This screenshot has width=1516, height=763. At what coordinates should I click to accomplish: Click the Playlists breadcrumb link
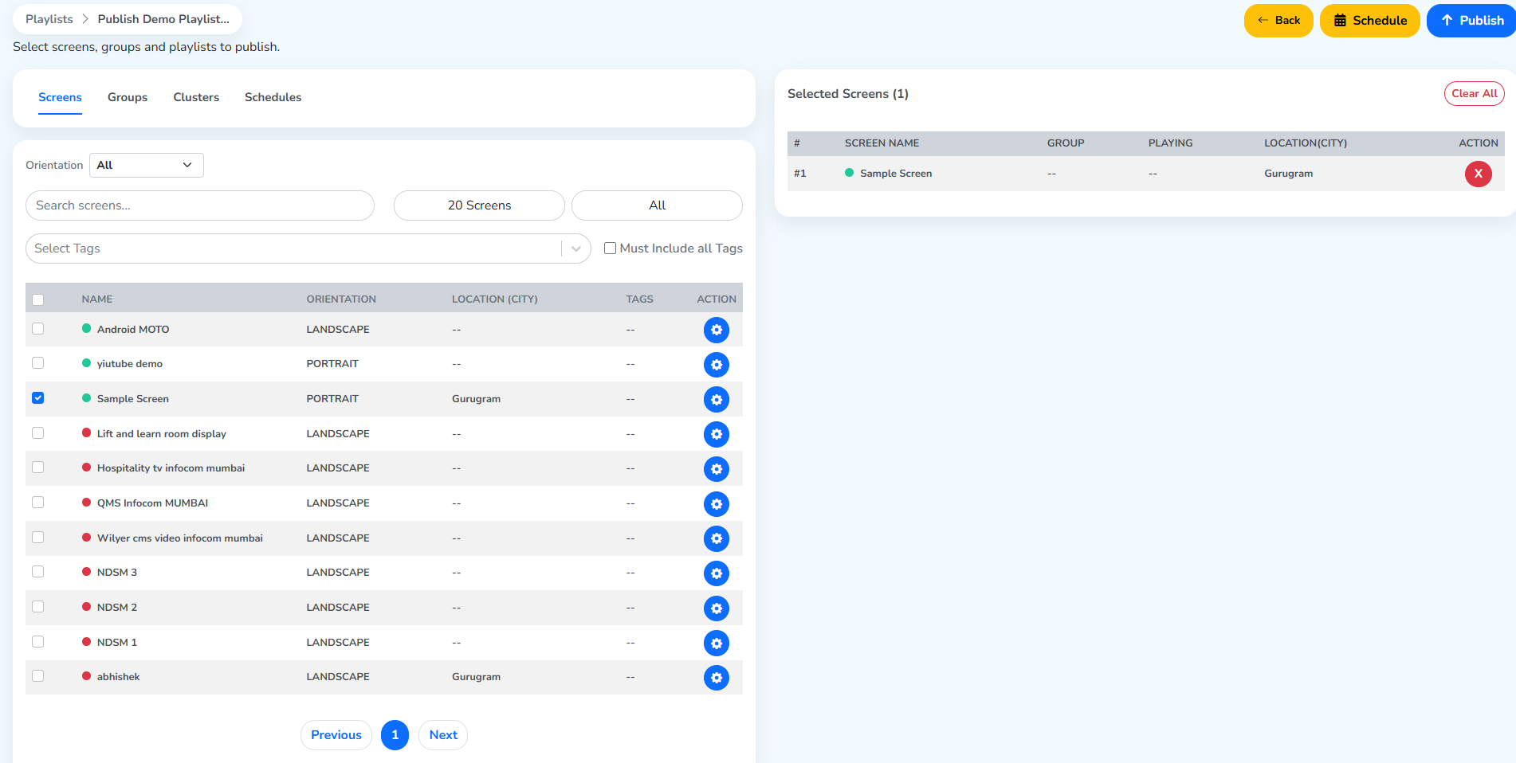point(49,19)
